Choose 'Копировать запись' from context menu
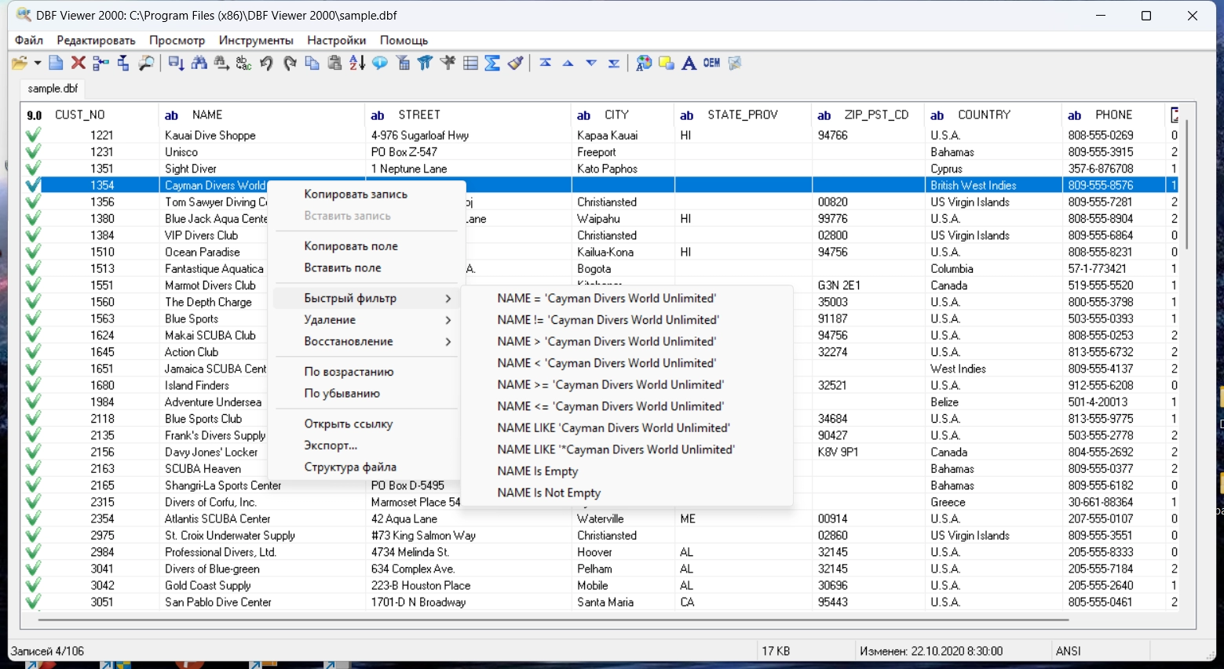This screenshot has height=669, width=1224. tap(356, 195)
